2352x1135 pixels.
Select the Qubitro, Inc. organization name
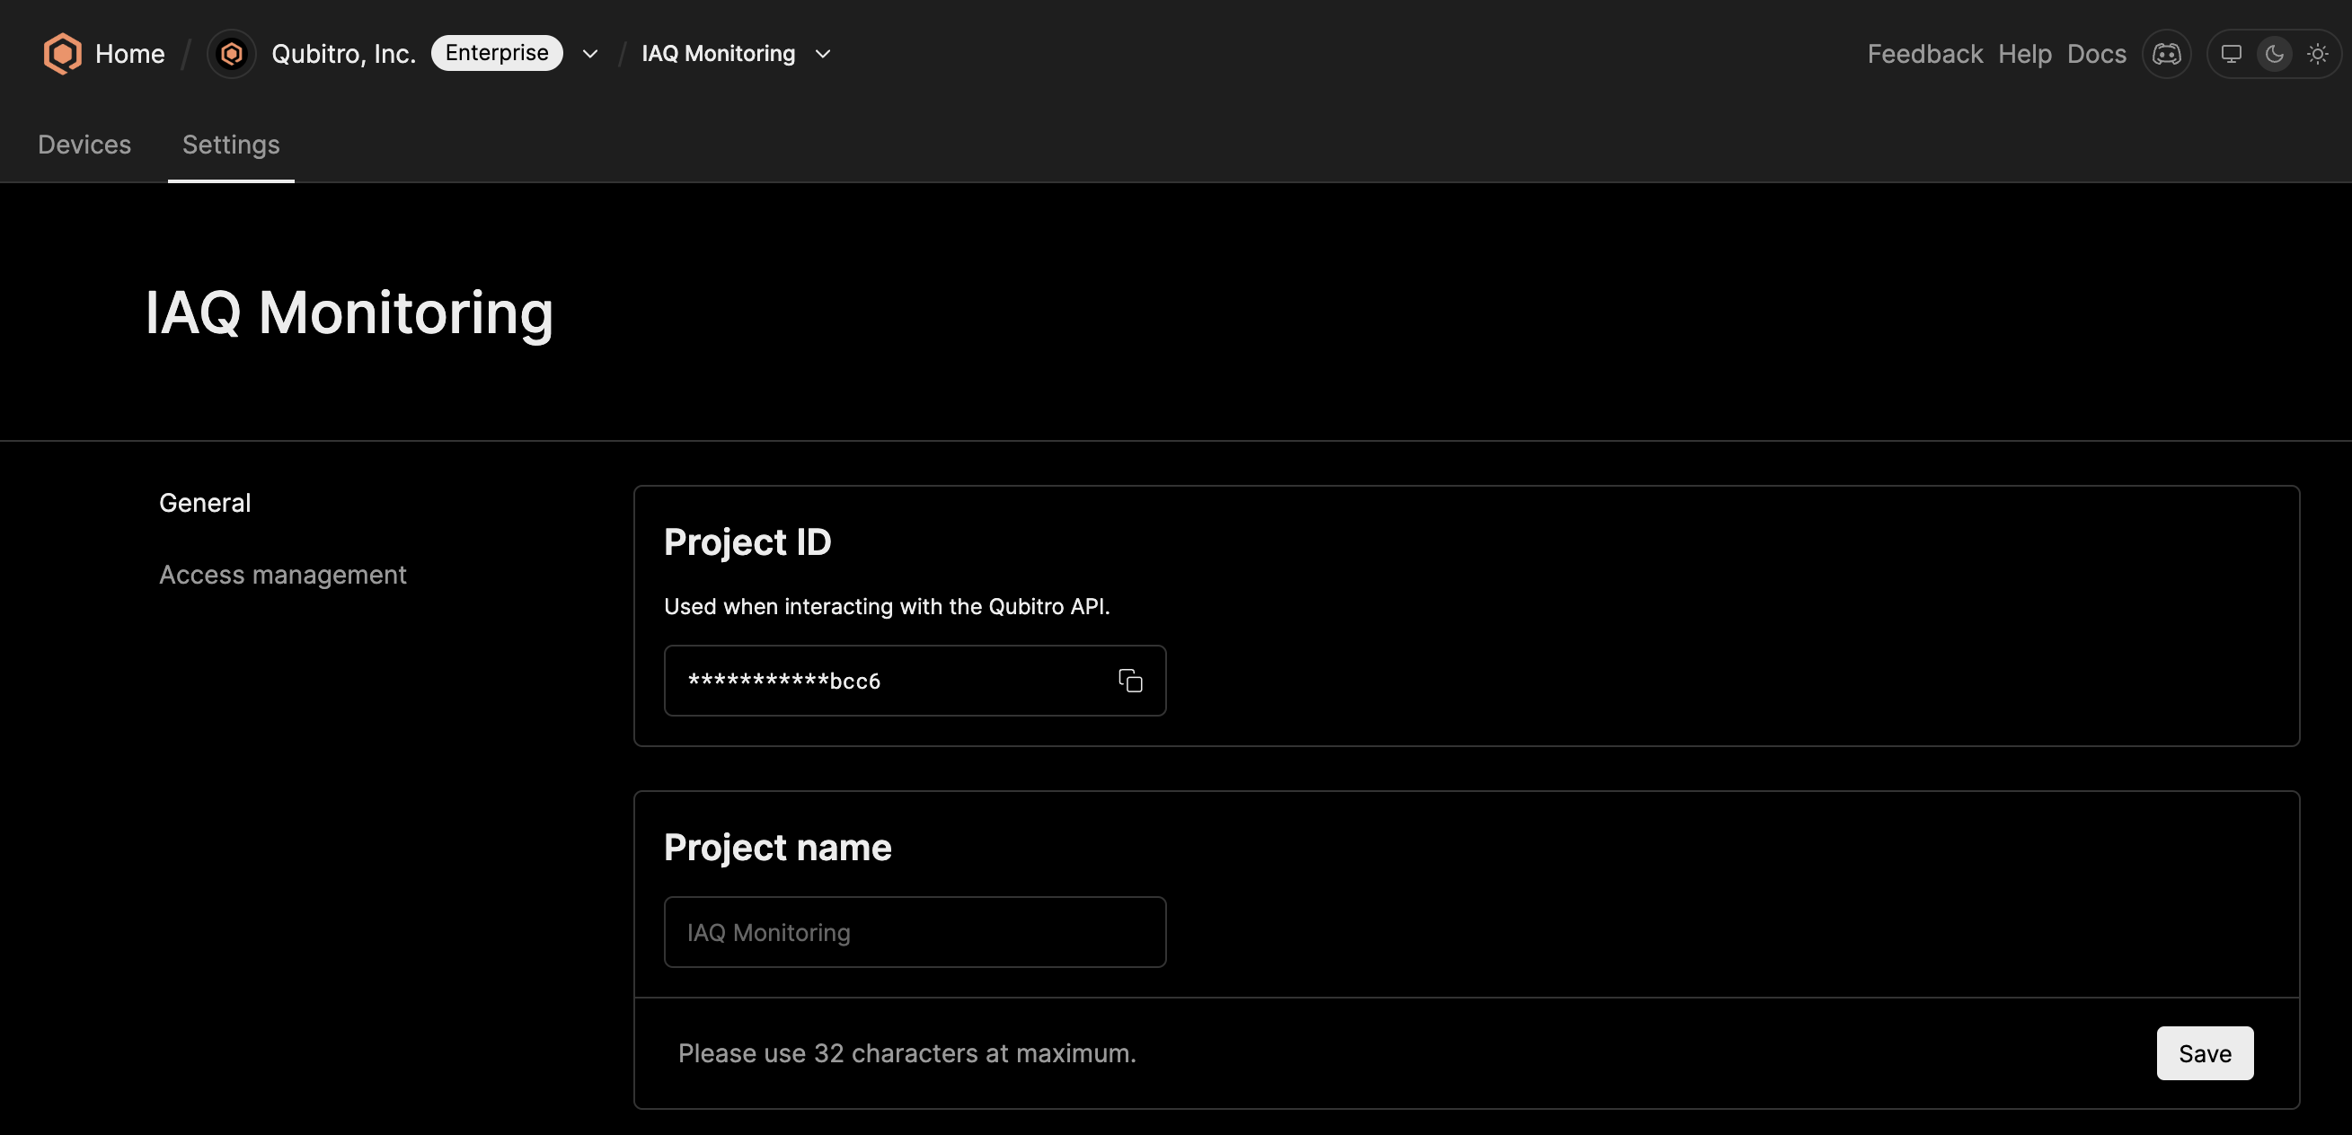(x=343, y=54)
